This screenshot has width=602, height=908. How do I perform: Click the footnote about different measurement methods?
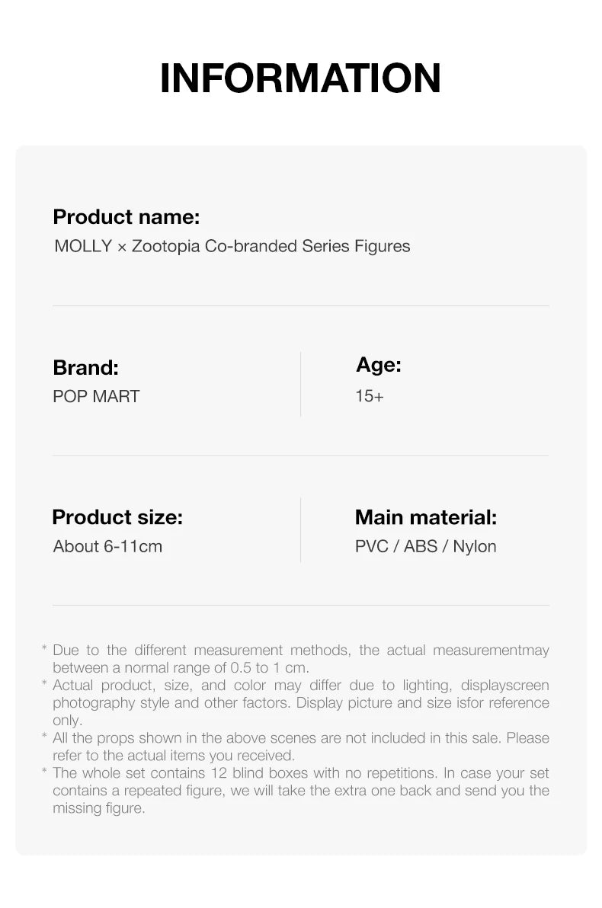[x=300, y=659]
